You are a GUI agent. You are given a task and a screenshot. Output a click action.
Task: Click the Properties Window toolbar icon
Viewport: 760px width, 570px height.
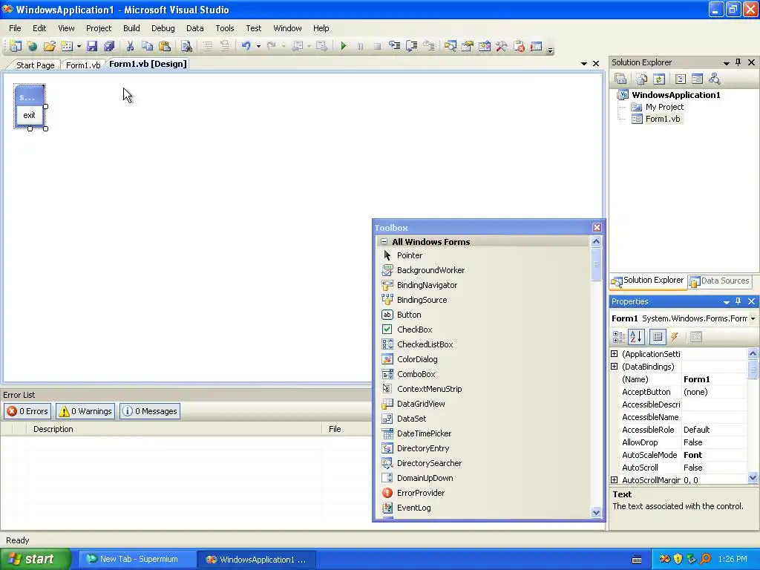468,46
